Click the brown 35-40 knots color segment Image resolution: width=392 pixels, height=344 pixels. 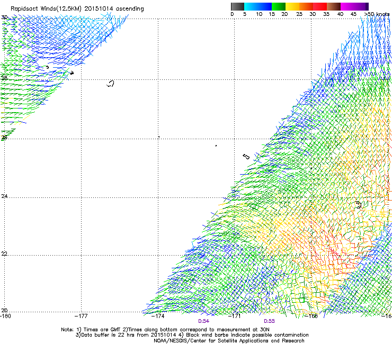pyautogui.click(x=334, y=6)
